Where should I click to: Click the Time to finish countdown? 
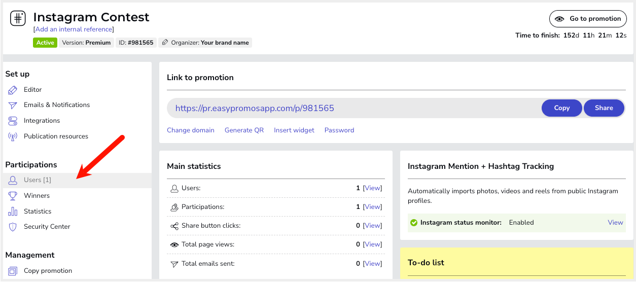[571, 36]
